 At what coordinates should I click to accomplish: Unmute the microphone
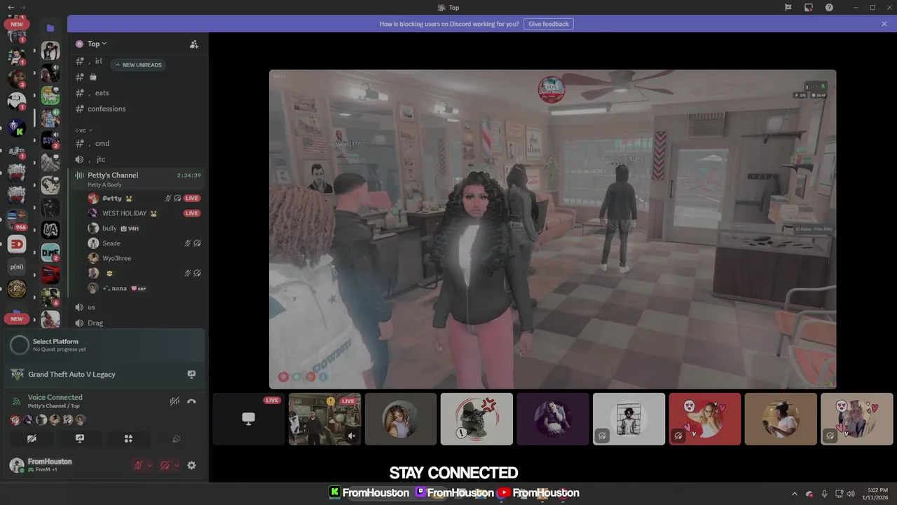click(x=138, y=465)
